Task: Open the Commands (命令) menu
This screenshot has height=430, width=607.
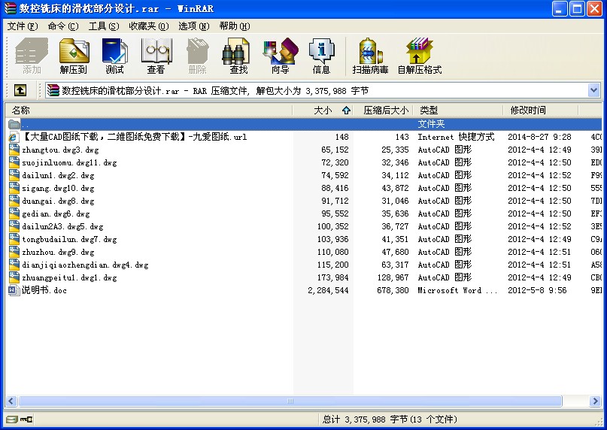Action: [x=63, y=26]
